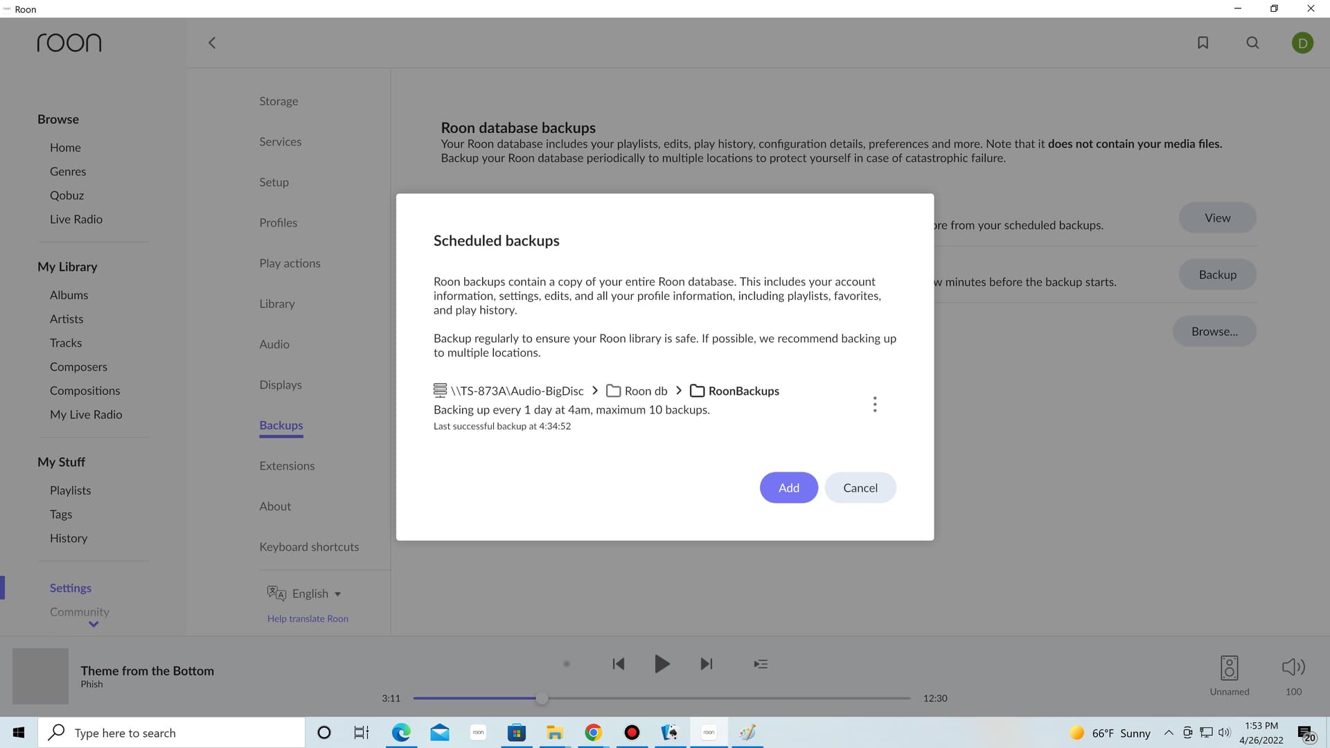Click the View button for scheduled backups

tap(1217, 218)
